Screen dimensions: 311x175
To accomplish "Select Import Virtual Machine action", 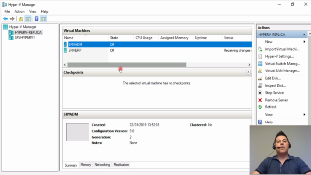I will [282, 49].
